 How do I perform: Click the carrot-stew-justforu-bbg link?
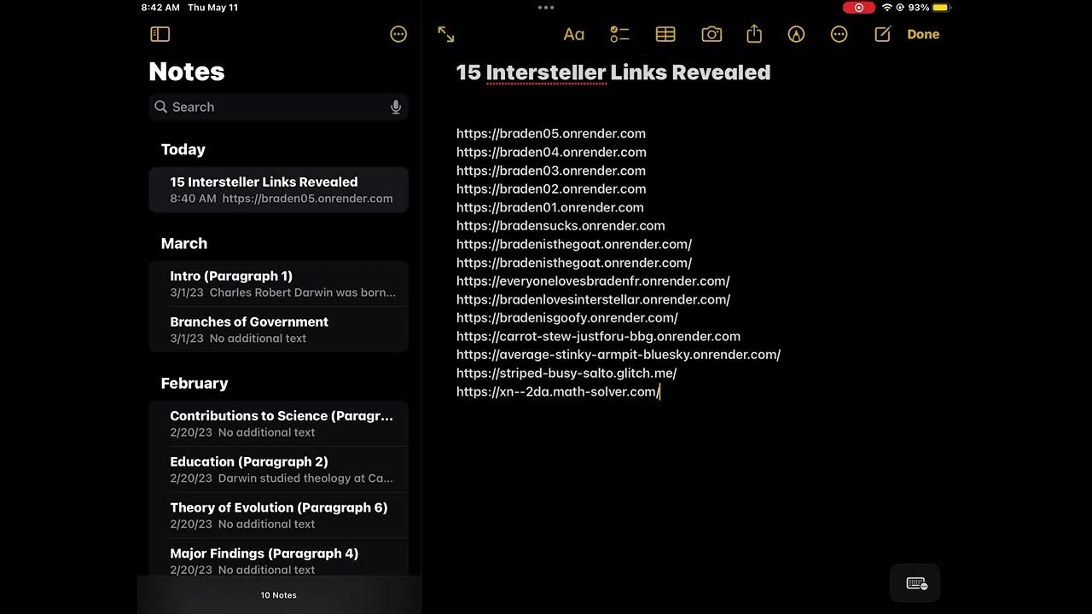[598, 337]
